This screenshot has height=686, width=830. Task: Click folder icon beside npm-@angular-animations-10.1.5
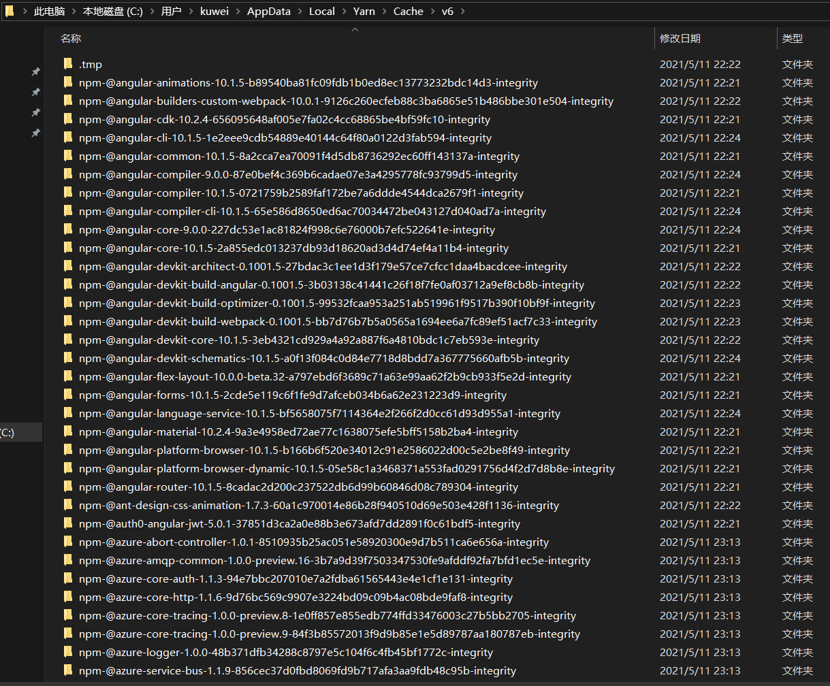tap(67, 82)
